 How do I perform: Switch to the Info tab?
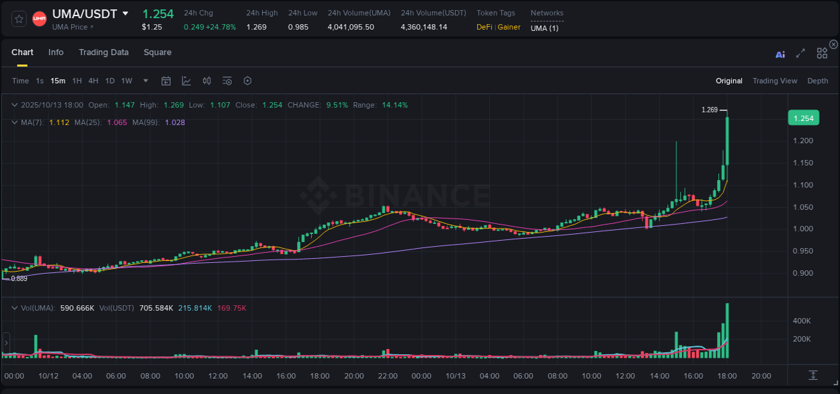pos(56,52)
